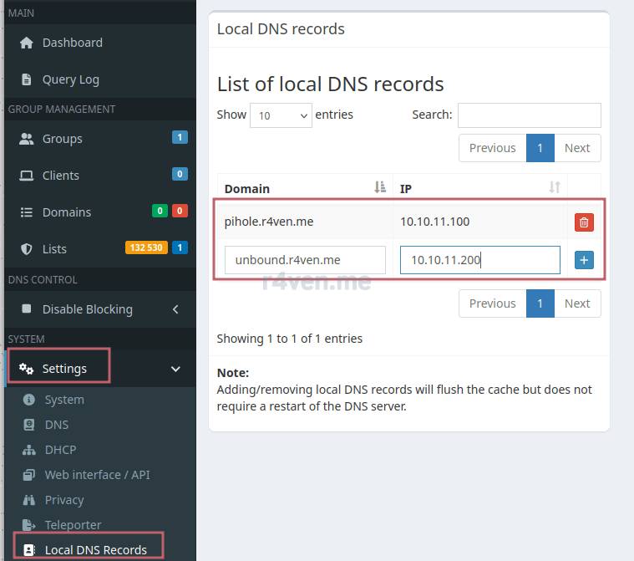Image resolution: width=634 pixels, height=561 pixels.
Task: Click the Search input field
Action: pos(529,115)
